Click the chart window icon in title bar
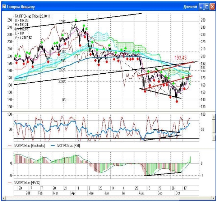 4,6
